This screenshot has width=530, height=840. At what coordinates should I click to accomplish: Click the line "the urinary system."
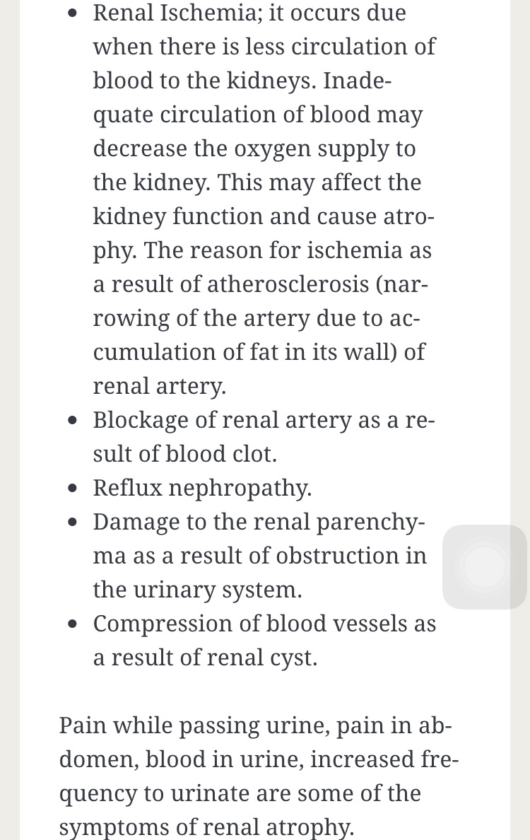[x=197, y=590]
